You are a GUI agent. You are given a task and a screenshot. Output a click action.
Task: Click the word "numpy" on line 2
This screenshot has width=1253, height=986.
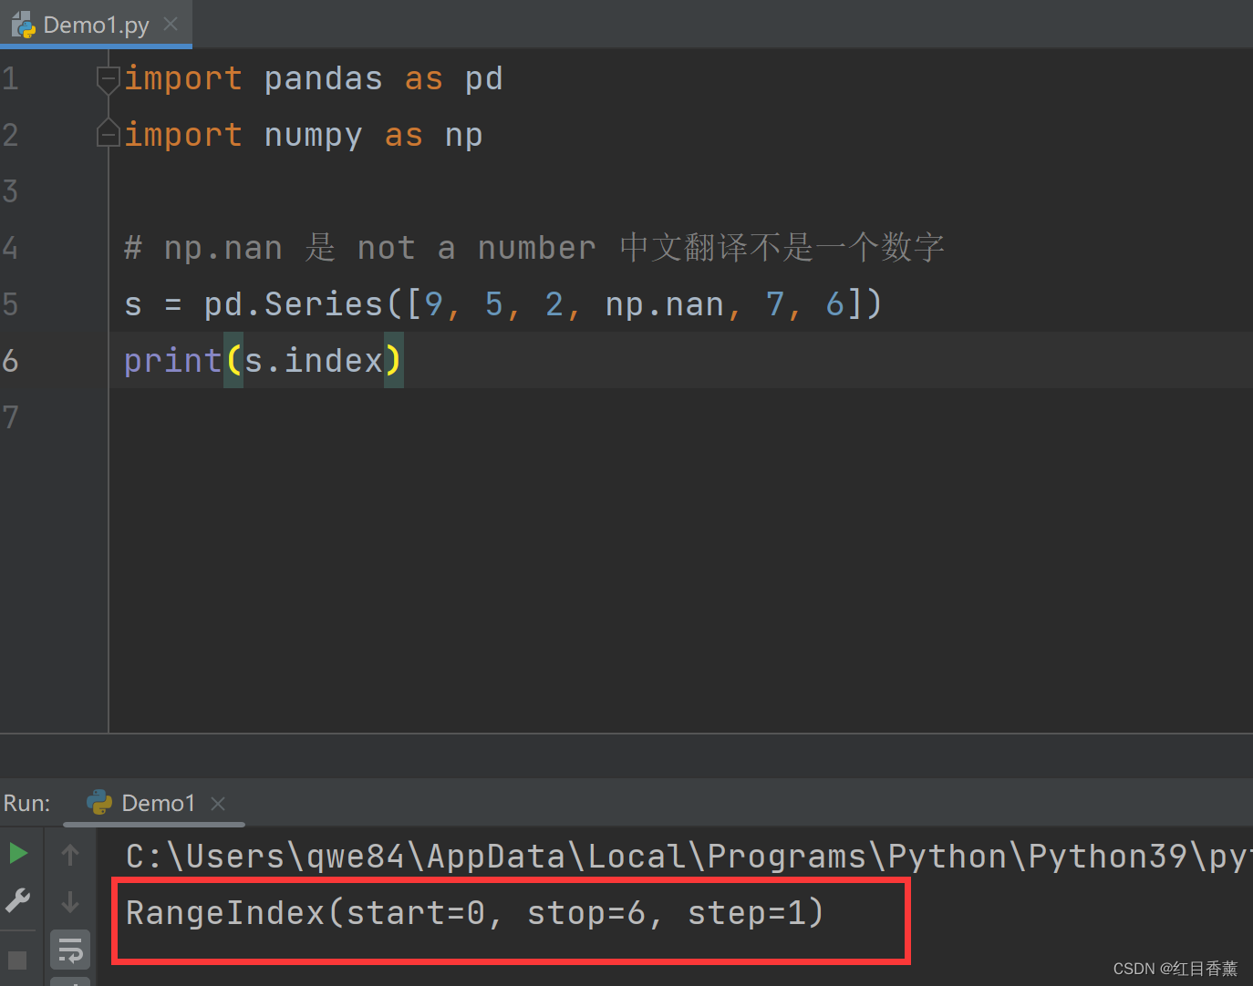click(x=313, y=136)
